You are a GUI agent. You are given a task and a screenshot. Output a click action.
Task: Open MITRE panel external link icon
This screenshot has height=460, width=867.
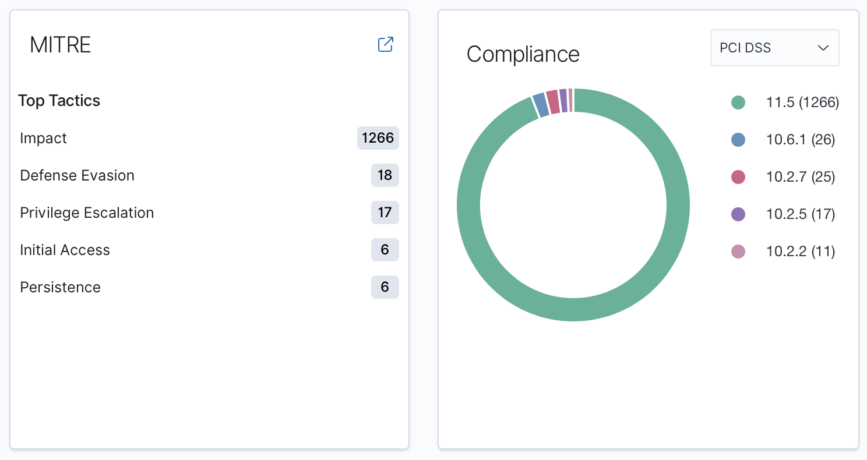[x=386, y=44]
